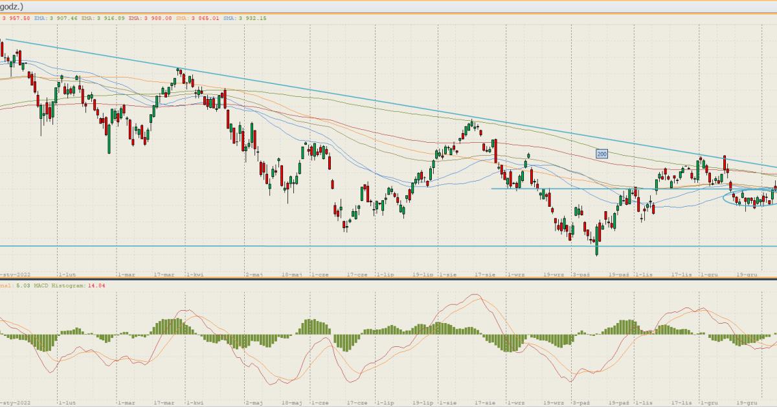Click "19-lip" on the price chart date axis

[x=423, y=275]
